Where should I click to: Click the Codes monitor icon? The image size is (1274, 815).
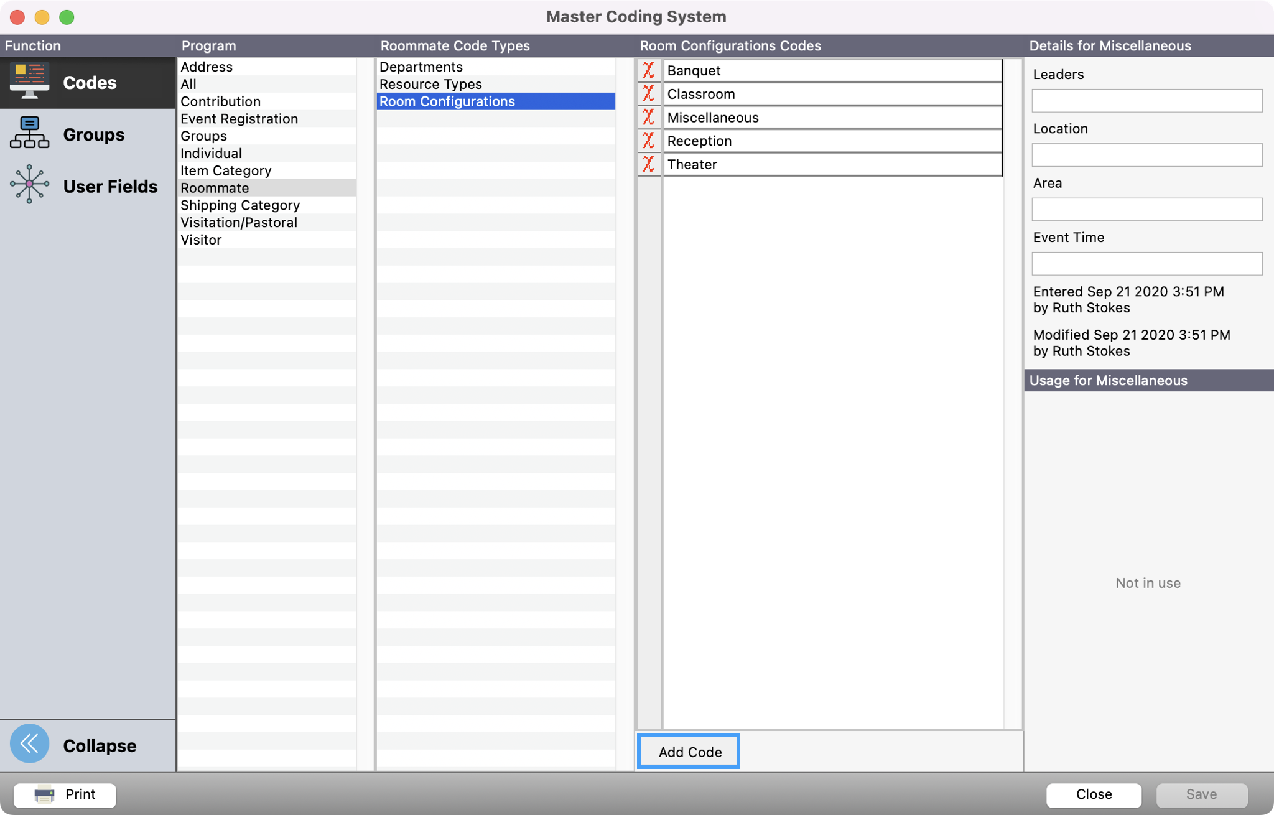tap(29, 81)
